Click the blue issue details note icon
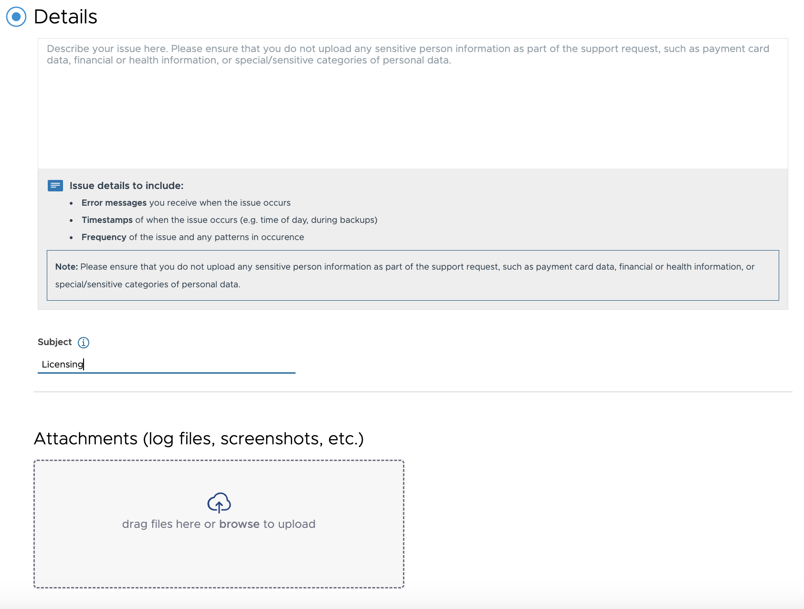804x609 pixels. tap(55, 186)
